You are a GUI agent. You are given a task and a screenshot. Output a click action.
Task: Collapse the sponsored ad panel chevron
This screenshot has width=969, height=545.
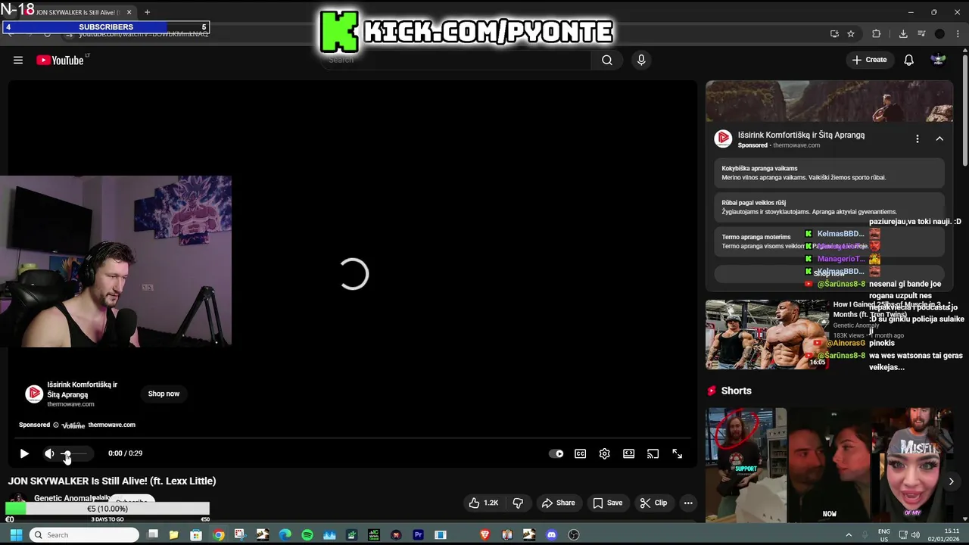(939, 139)
